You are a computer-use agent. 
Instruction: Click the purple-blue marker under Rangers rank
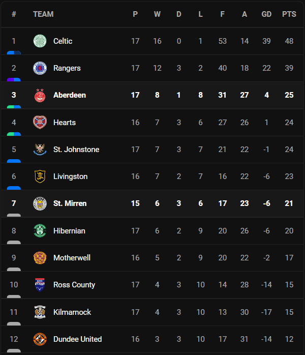pyautogui.click(x=14, y=80)
